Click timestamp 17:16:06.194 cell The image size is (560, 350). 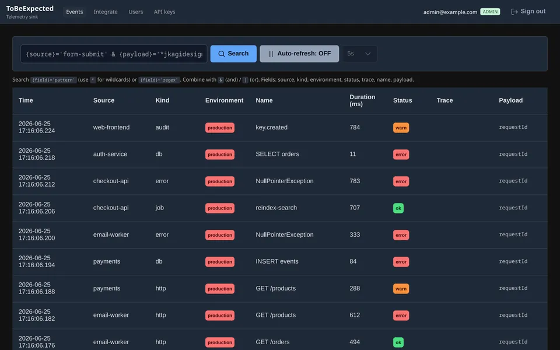coord(37,261)
